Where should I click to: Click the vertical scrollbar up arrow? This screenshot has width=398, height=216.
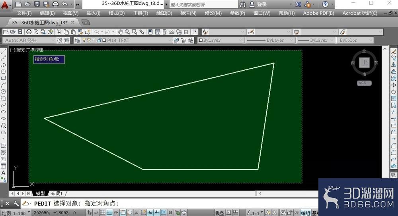[x=385, y=49]
